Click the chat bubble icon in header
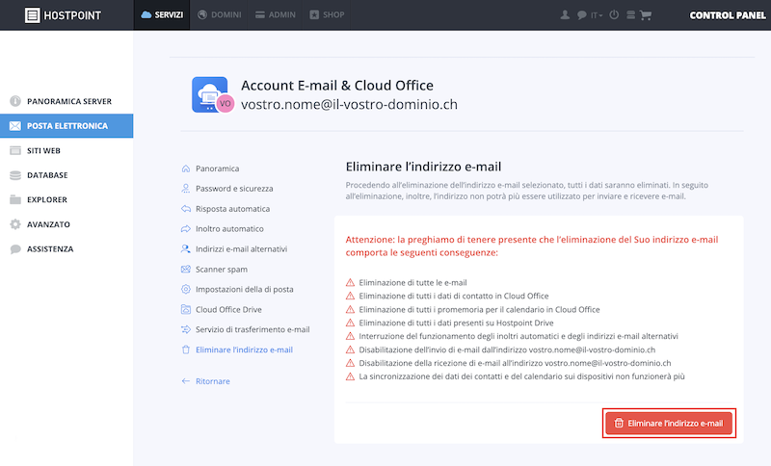Screen dimensions: 771x466 coord(581,14)
